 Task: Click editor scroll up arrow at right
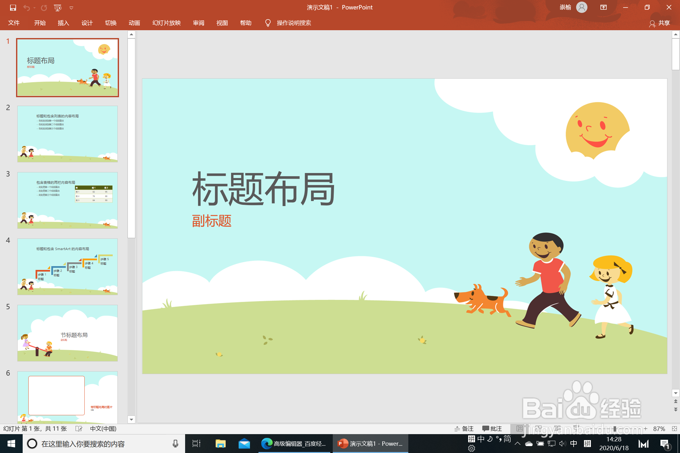(676, 34)
